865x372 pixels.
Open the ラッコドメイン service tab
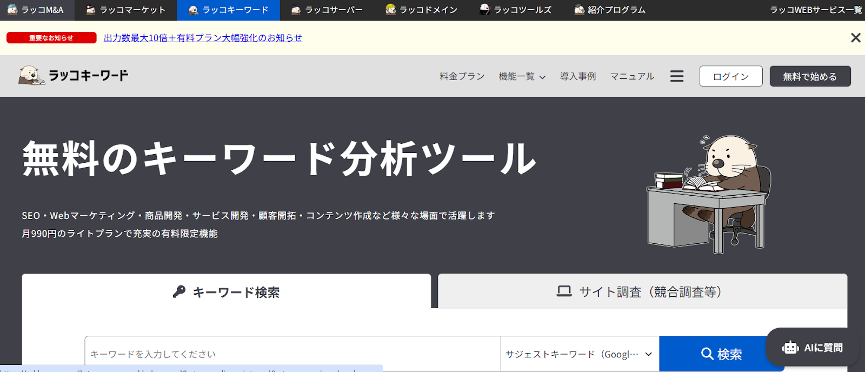(422, 10)
